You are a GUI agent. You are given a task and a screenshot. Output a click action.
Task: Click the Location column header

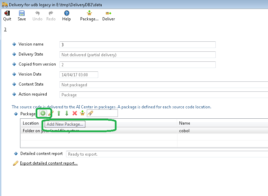click(31, 123)
